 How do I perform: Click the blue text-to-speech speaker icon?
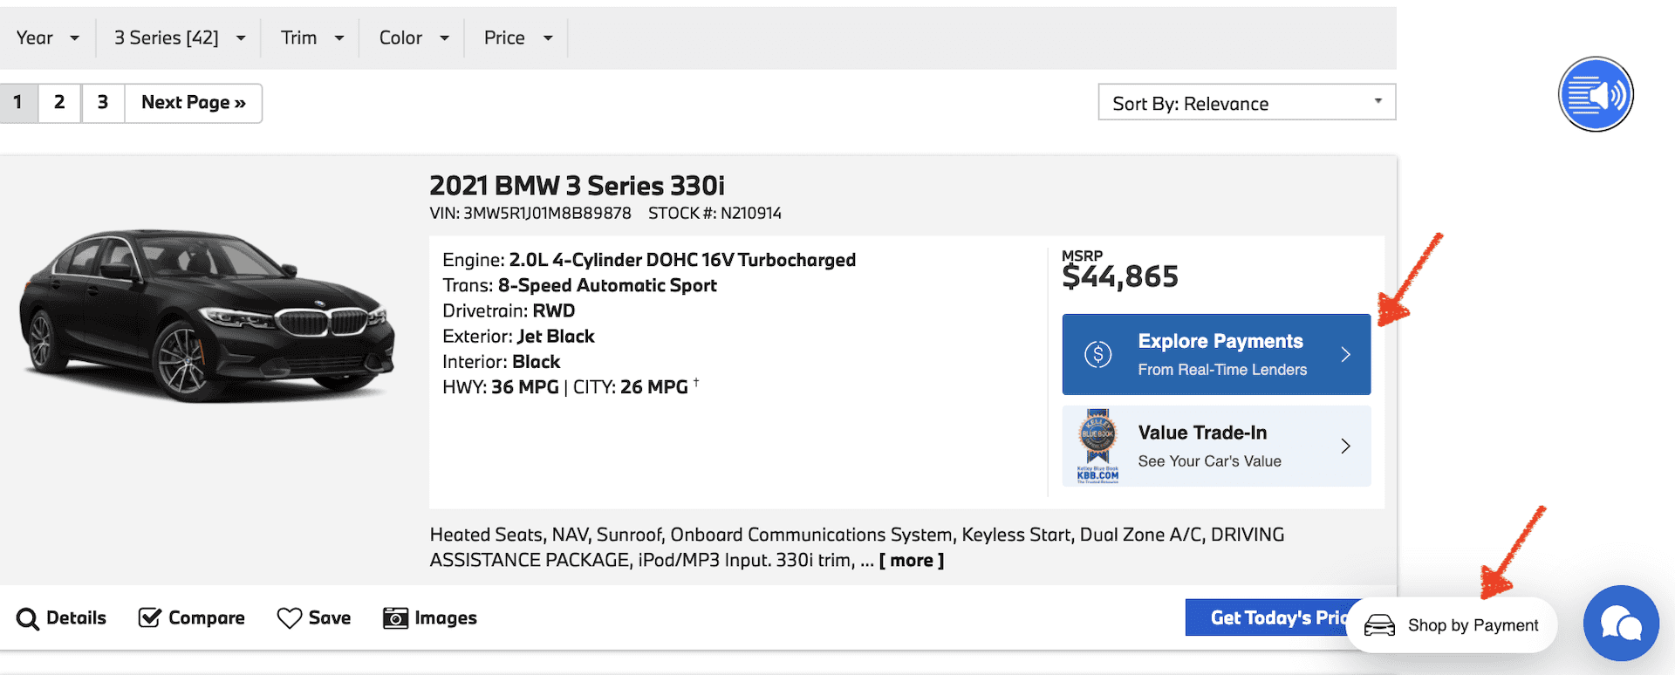[x=1596, y=94]
